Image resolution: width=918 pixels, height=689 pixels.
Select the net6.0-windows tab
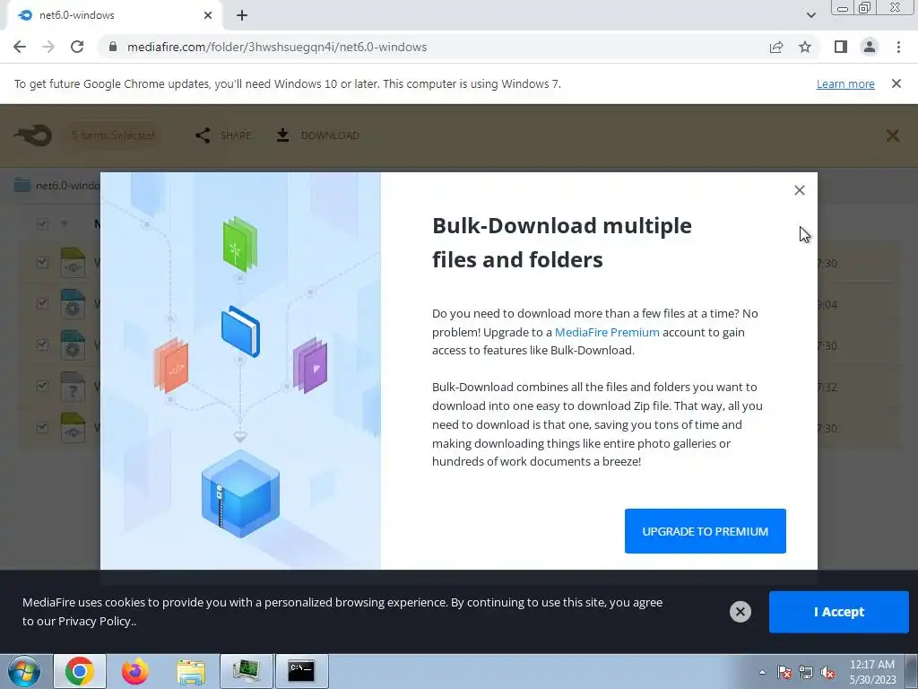[x=114, y=15]
